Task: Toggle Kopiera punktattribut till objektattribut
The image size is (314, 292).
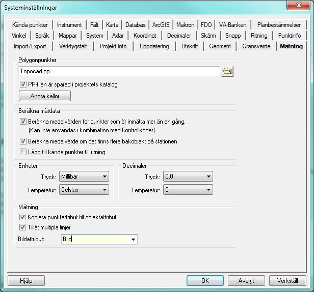Action: tap(22, 217)
